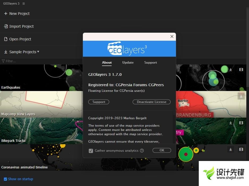Open the Bikepark Tracks film preview icon
Image resolution: width=249 pixels, height=186 pixels.
tap(241, 123)
